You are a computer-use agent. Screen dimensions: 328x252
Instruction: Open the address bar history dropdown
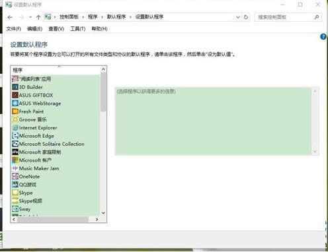click(238, 17)
